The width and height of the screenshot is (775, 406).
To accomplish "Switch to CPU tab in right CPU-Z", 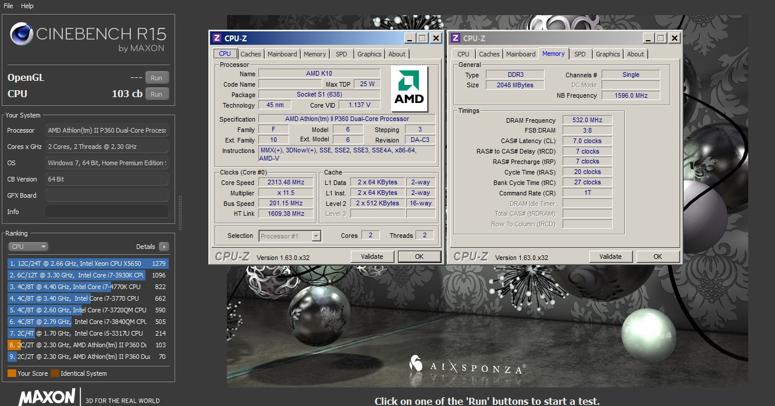I will coord(463,54).
